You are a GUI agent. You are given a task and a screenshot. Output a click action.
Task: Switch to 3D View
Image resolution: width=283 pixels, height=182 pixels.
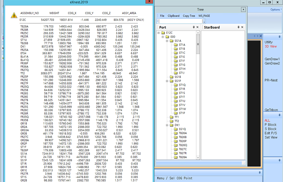point(271,46)
